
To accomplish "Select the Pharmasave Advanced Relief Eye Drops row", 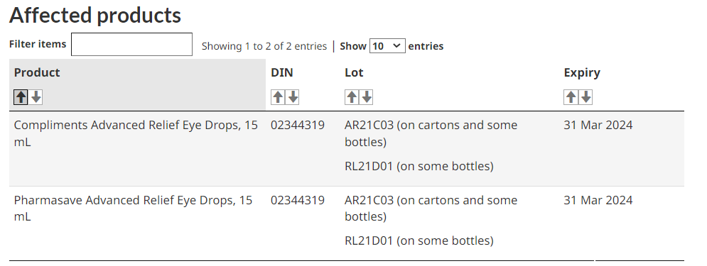I will tap(346, 223).
